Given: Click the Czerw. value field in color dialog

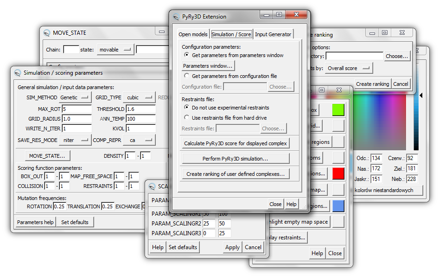Looking at the screenshot, I should [x=412, y=158].
